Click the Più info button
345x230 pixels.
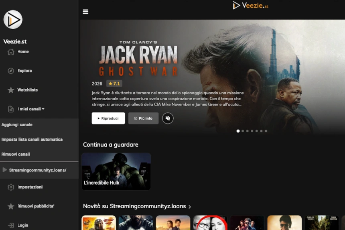pyautogui.click(x=143, y=118)
